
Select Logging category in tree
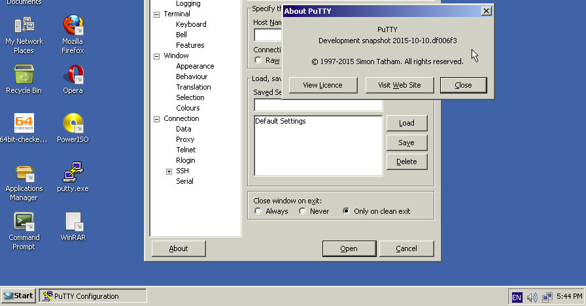pos(188,4)
